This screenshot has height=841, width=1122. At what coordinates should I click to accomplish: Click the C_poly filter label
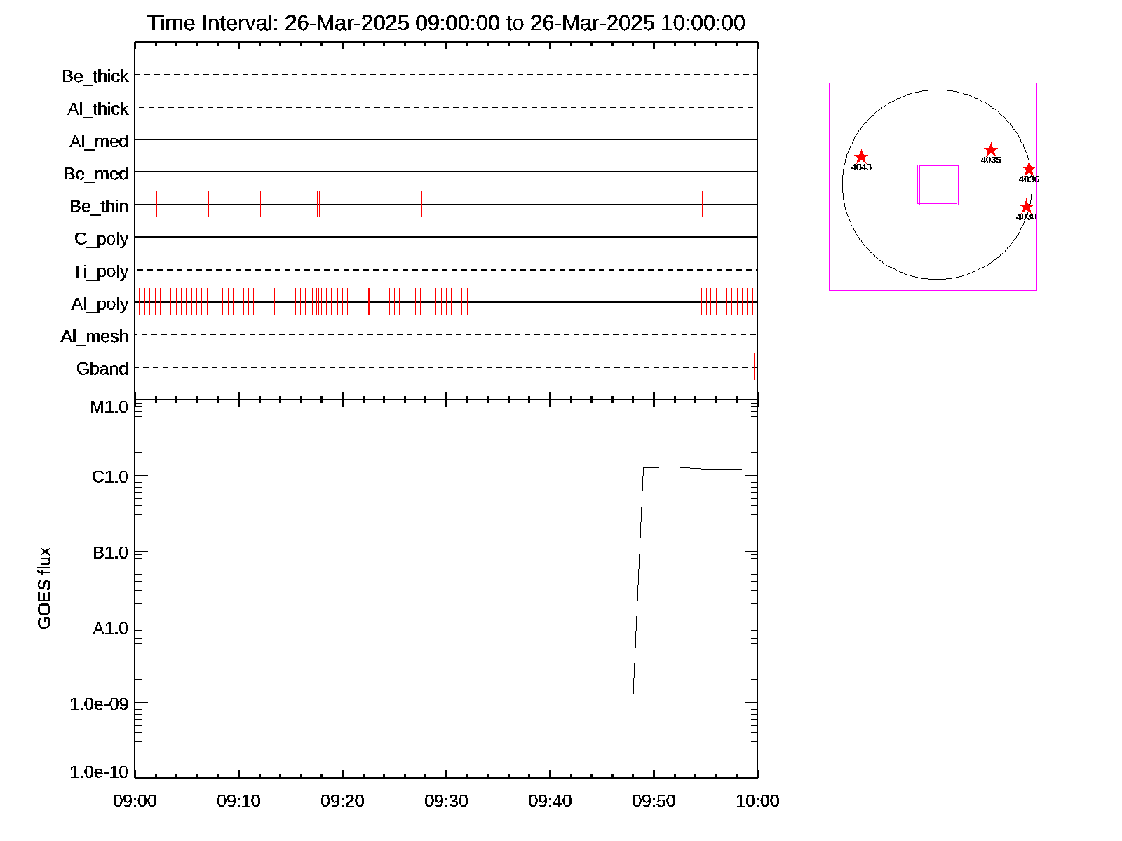[102, 240]
